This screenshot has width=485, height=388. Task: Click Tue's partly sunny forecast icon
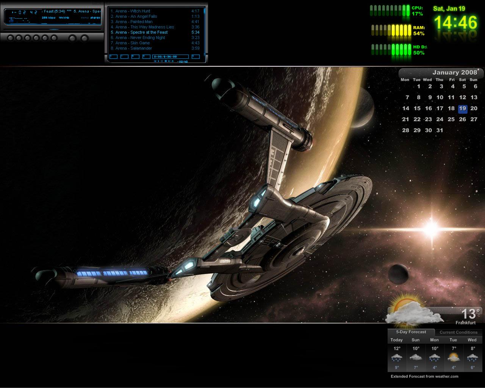point(454,357)
